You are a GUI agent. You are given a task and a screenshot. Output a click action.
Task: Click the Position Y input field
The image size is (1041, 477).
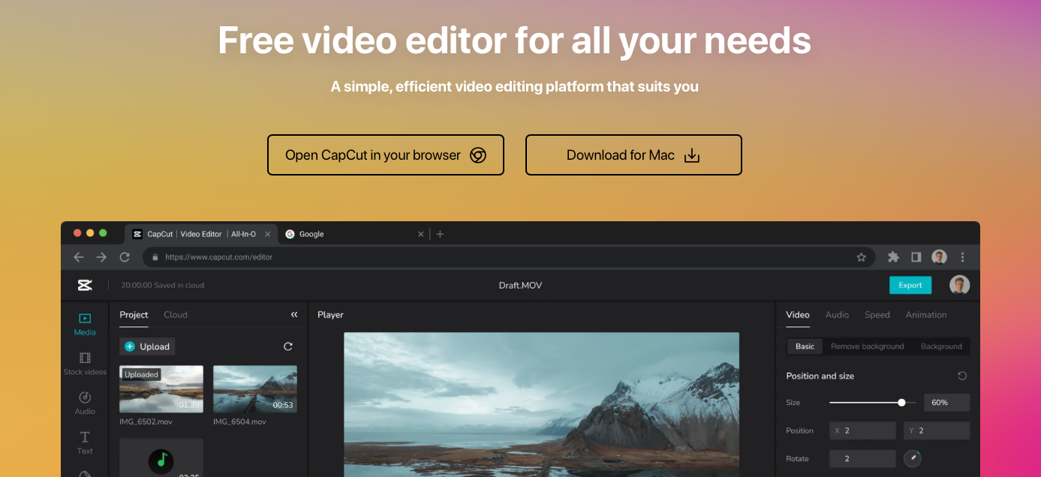pos(937,430)
